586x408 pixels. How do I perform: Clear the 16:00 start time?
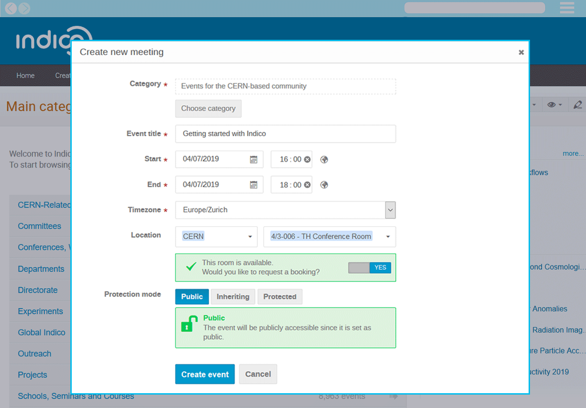pos(307,160)
